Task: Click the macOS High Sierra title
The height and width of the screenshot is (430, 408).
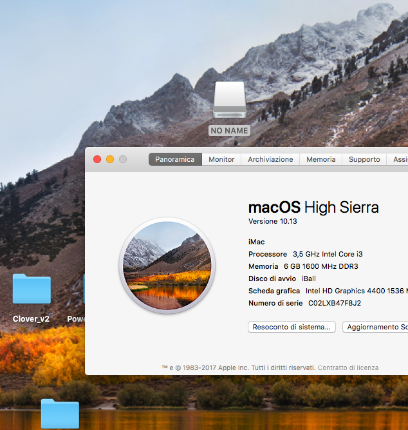Action: click(313, 208)
